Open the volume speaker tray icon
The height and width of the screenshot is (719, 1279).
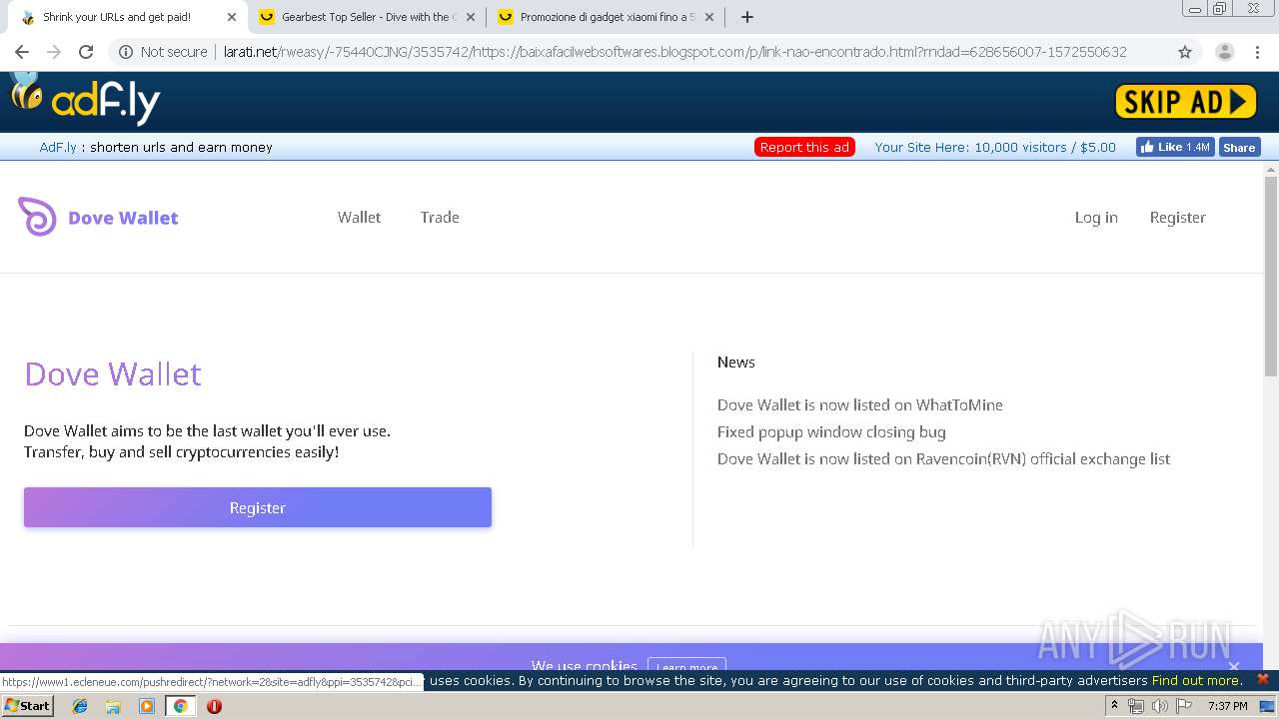pos(1160,706)
